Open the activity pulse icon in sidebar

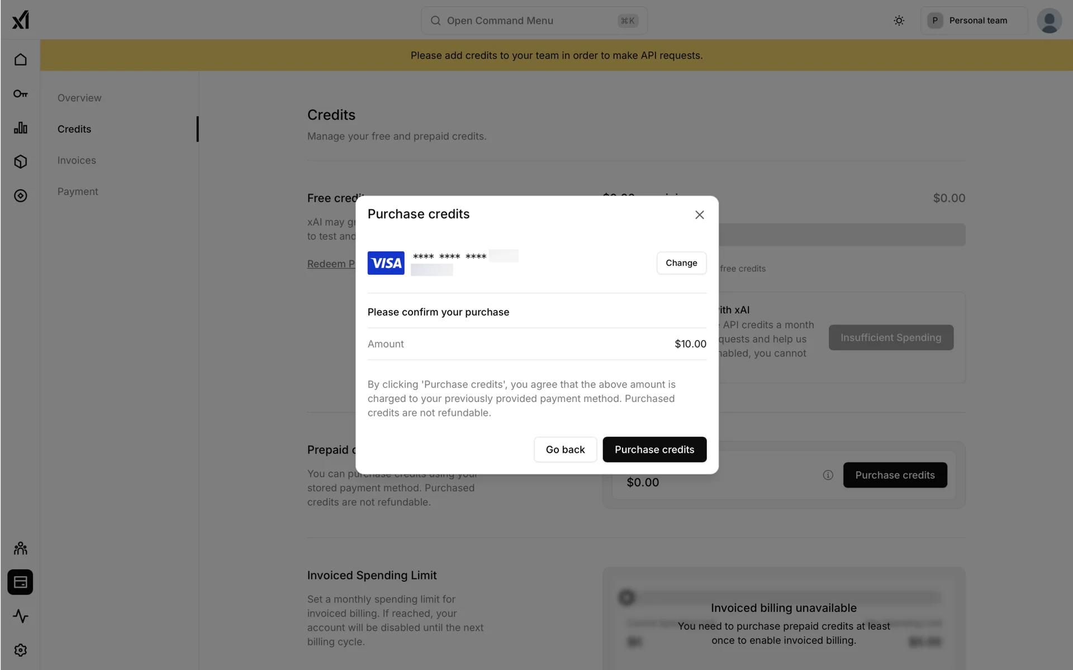[x=21, y=616]
